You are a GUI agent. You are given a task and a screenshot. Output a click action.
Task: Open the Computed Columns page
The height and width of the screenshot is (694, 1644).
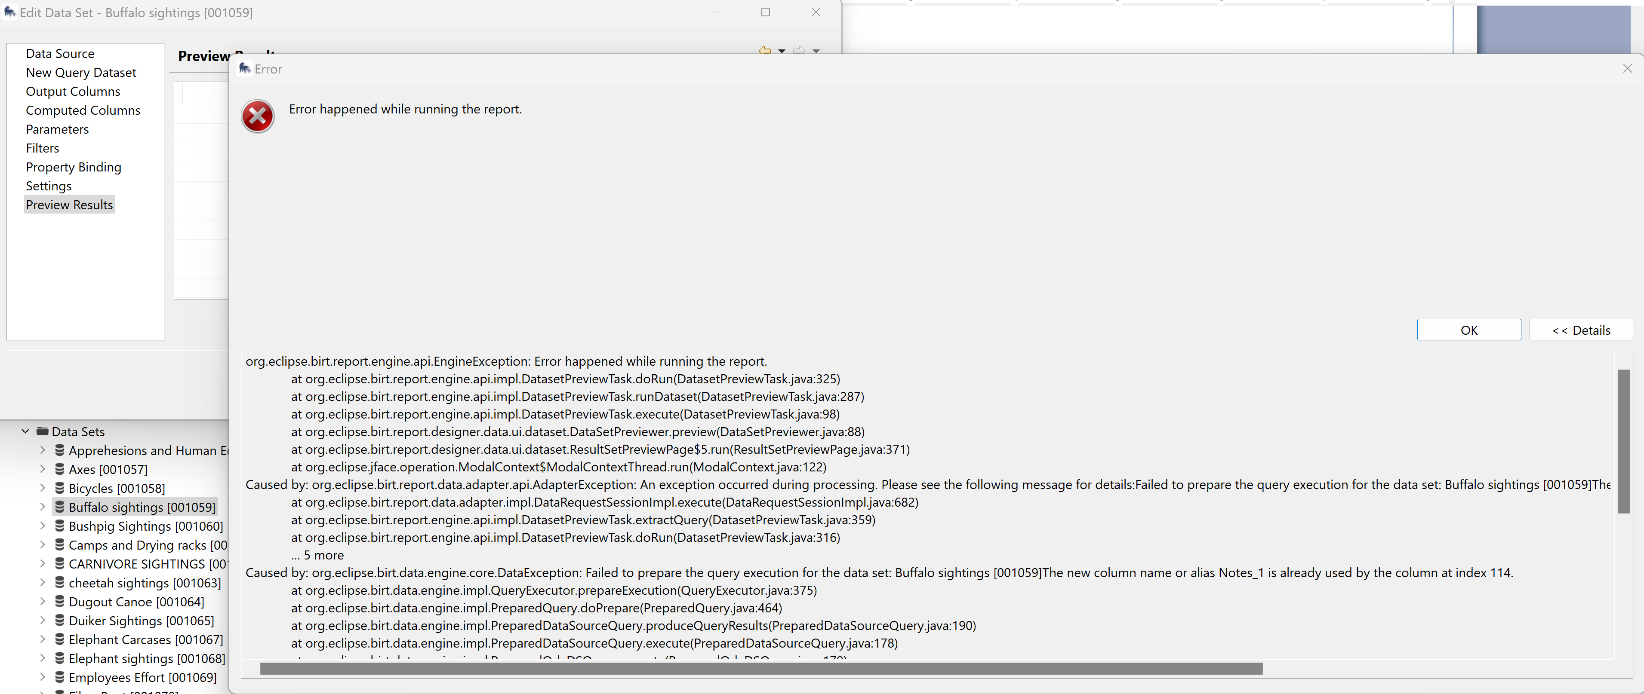83,110
